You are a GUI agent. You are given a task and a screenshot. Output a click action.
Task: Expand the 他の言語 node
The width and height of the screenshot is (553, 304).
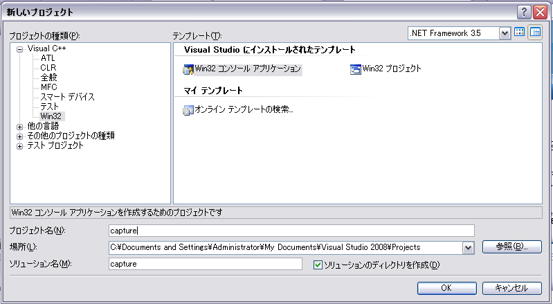(20, 127)
